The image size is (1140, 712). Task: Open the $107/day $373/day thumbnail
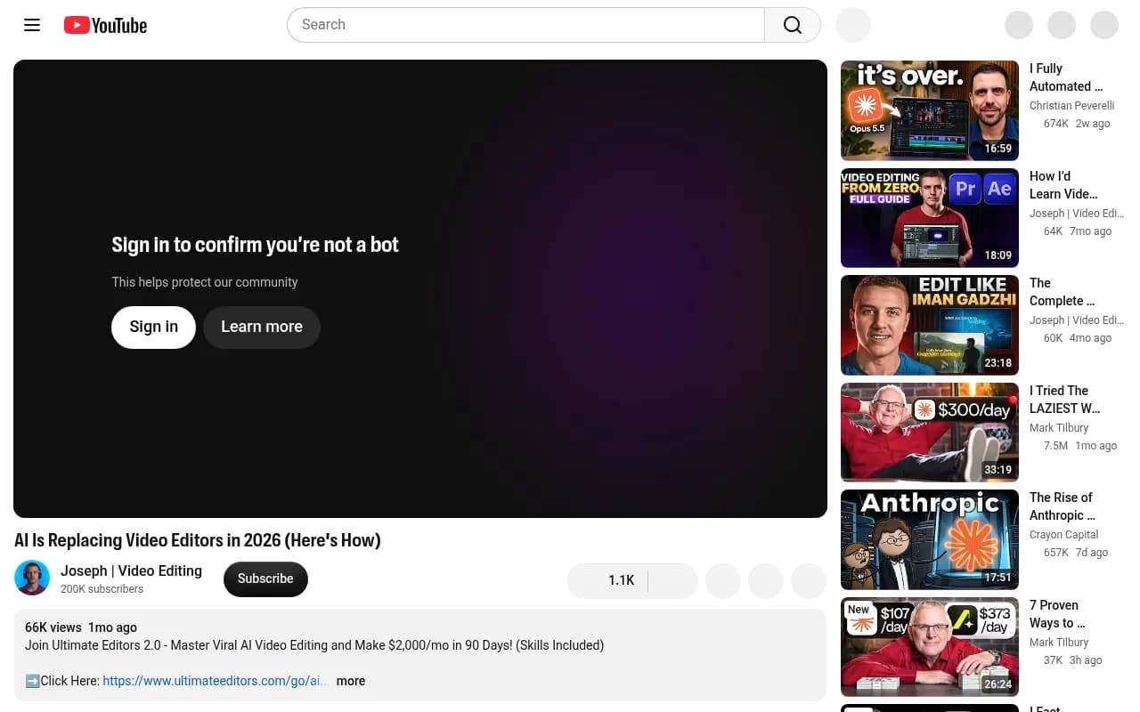tap(930, 647)
